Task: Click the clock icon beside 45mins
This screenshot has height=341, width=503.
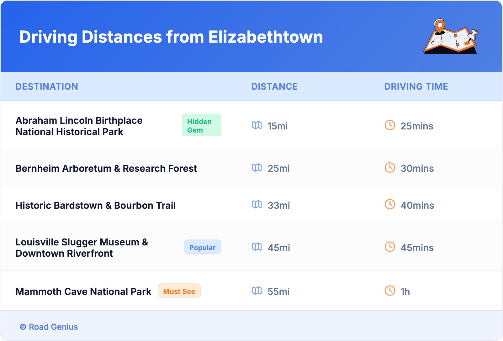Action: click(390, 247)
